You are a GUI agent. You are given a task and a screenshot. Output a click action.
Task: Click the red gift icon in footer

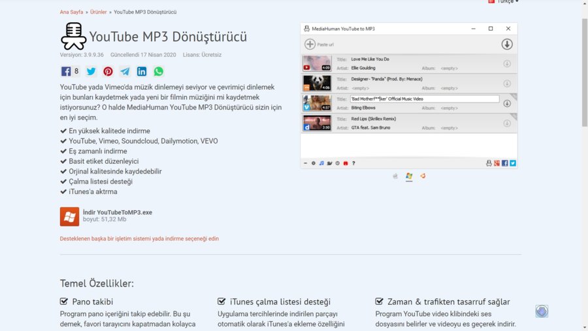click(x=346, y=163)
